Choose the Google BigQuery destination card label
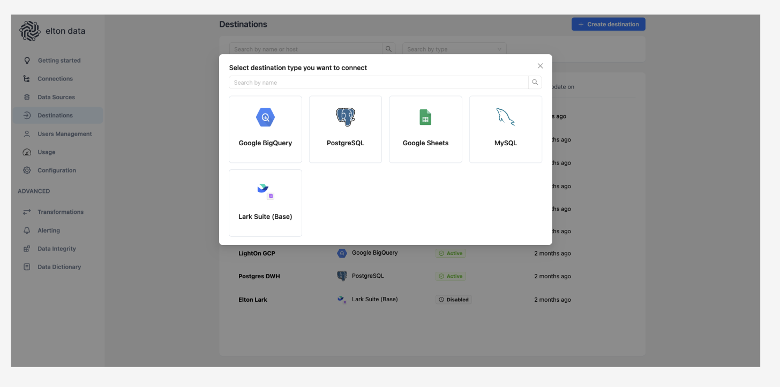Screen dimensions: 780x387 265,143
